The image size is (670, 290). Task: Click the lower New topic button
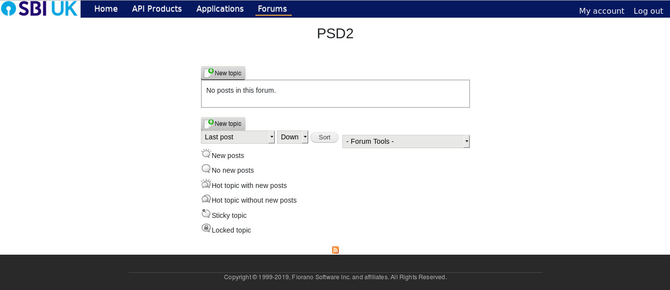[x=223, y=124]
